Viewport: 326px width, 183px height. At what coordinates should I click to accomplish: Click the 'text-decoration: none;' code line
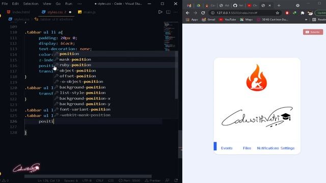tap(65, 49)
